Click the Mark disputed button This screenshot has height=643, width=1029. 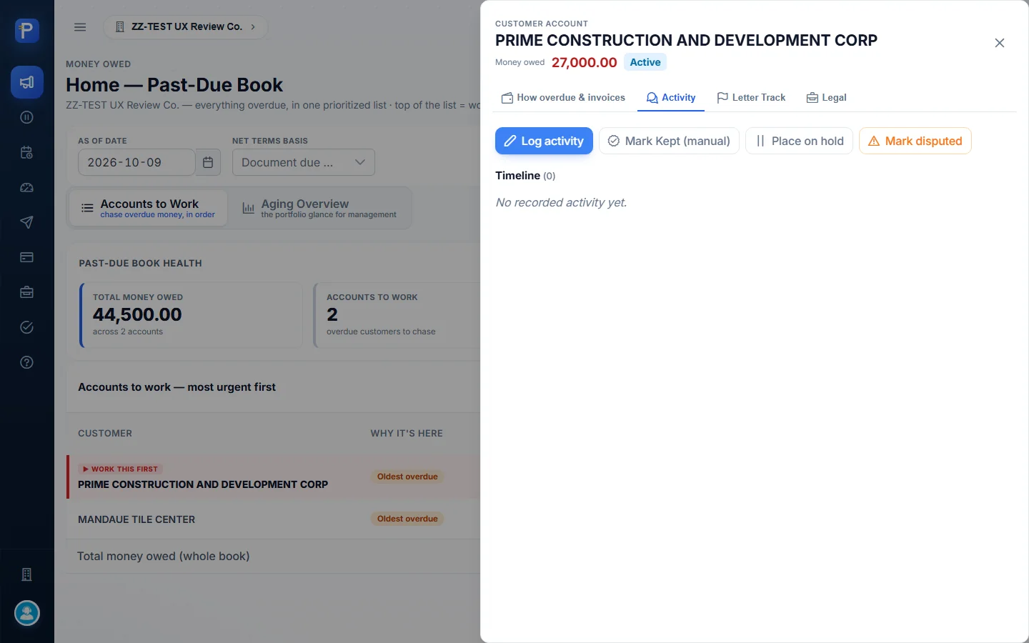[915, 141]
